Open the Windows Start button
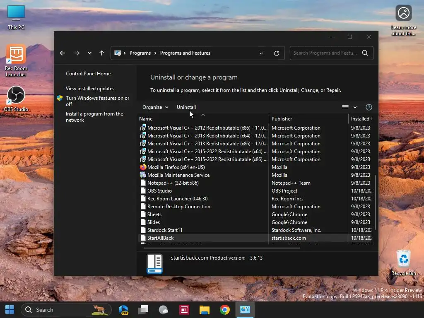The height and width of the screenshot is (318, 424). coord(10,310)
